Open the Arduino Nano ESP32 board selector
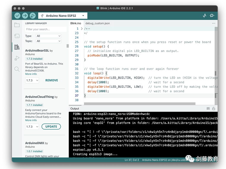This screenshot has height=169, width=226. click(x=63, y=15)
